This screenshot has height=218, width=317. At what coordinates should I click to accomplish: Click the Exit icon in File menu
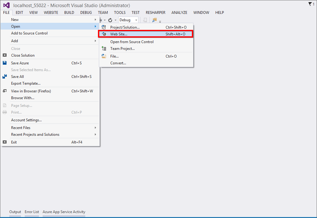click(x=4, y=142)
